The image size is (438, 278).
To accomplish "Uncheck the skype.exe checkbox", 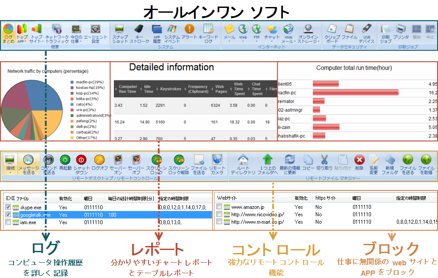I will coord(9,207).
